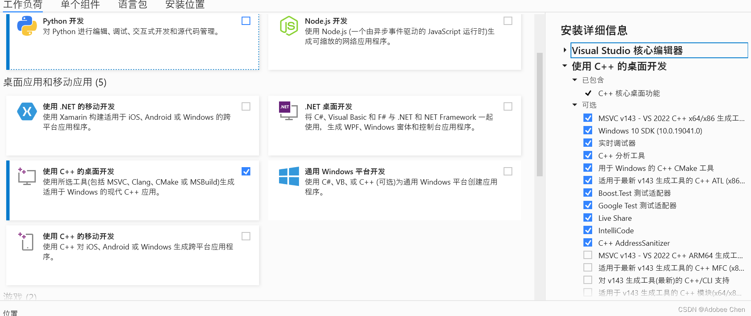The width and height of the screenshot is (751, 316).
Task: Collapse the 可选 section arrow
Action: [x=575, y=105]
